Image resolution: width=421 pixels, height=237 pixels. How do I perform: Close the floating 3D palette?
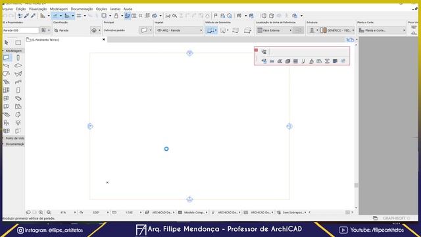256,50
